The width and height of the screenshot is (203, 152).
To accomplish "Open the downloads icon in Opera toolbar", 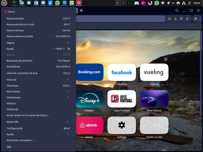I will (x=175, y=19).
